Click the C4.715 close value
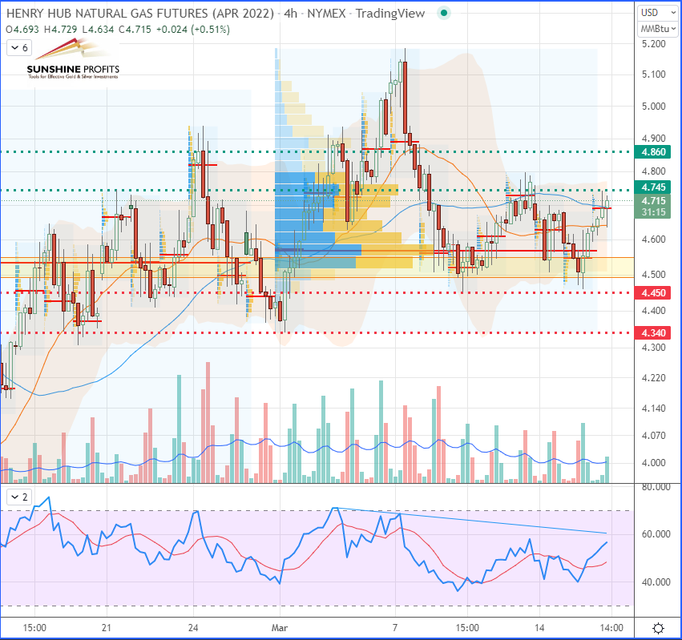This screenshot has height=640, width=682. [135, 30]
